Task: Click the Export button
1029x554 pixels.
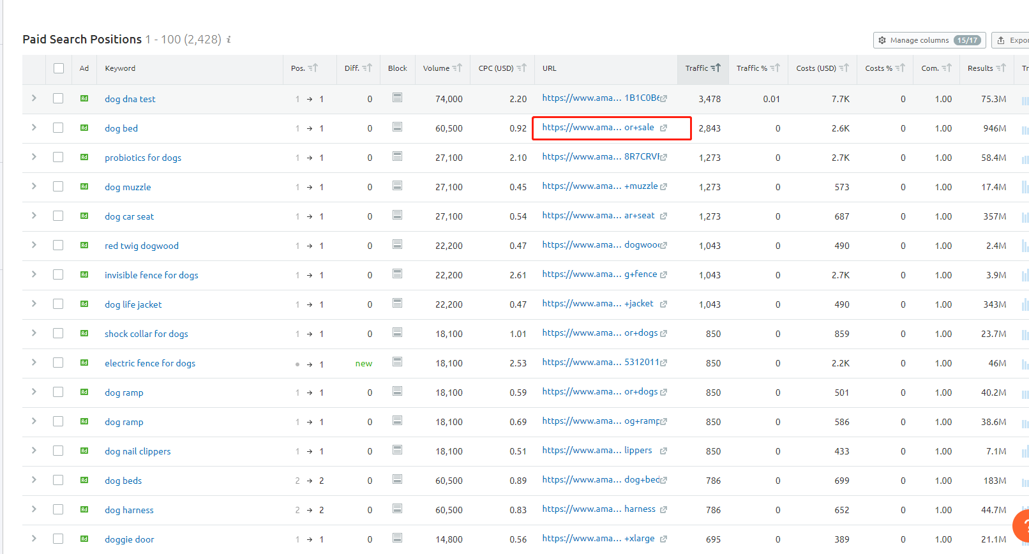Action: click(1014, 40)
